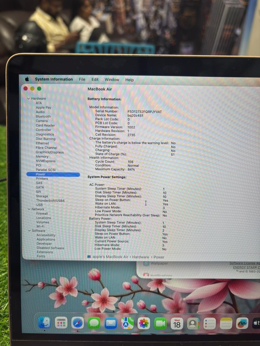This screenshot has height=346, width=260.
Task: Collapse the Hardware section in sidebar
Action: [x=29, y=99]
